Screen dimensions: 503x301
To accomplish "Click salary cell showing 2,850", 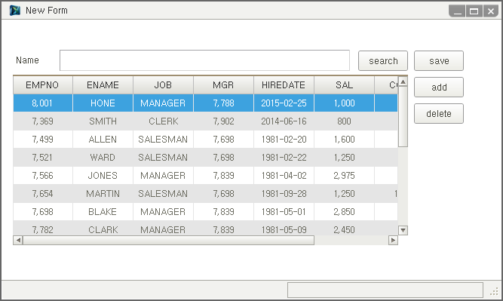I will (344, 212).
